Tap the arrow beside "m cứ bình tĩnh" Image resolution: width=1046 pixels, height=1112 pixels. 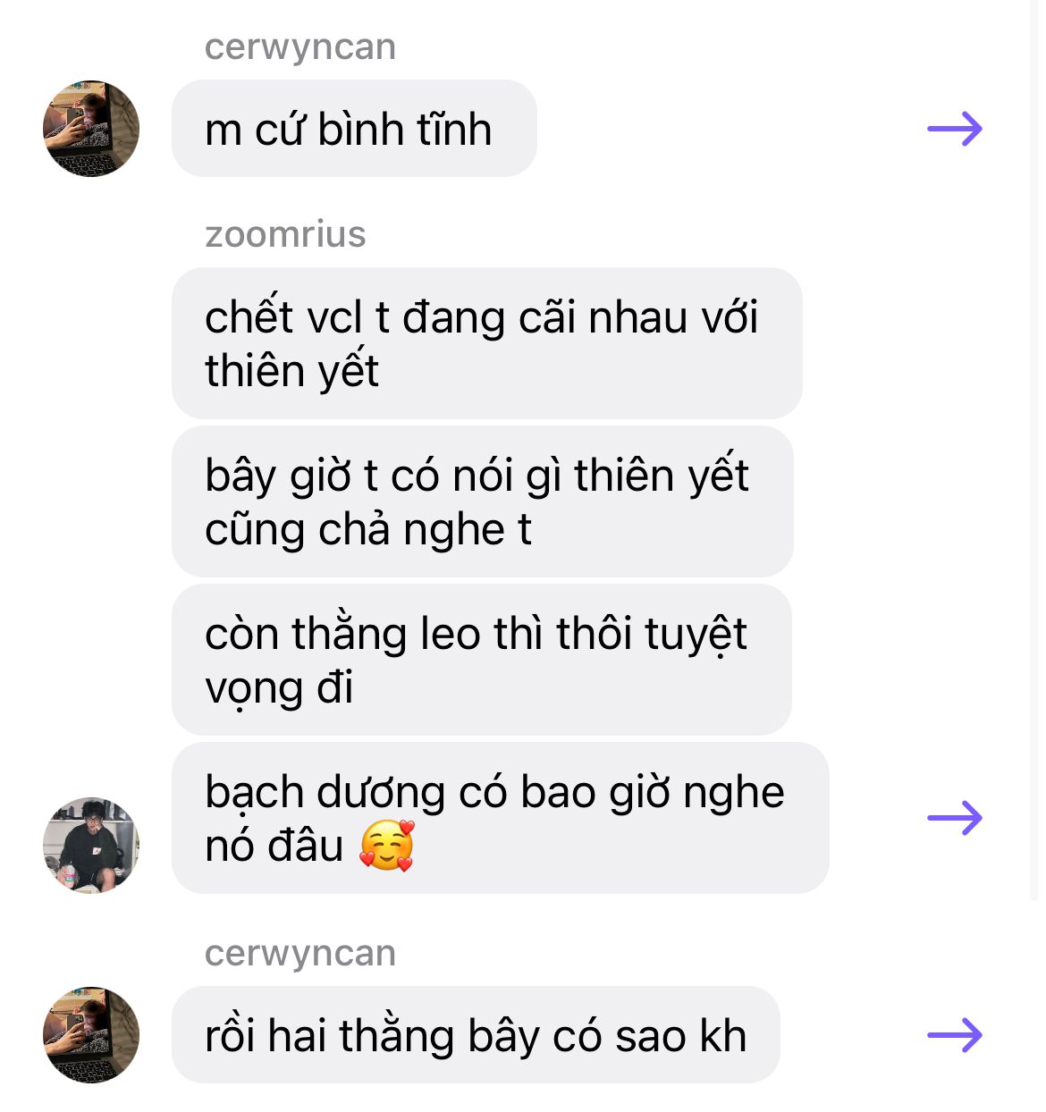click(955, 130)
